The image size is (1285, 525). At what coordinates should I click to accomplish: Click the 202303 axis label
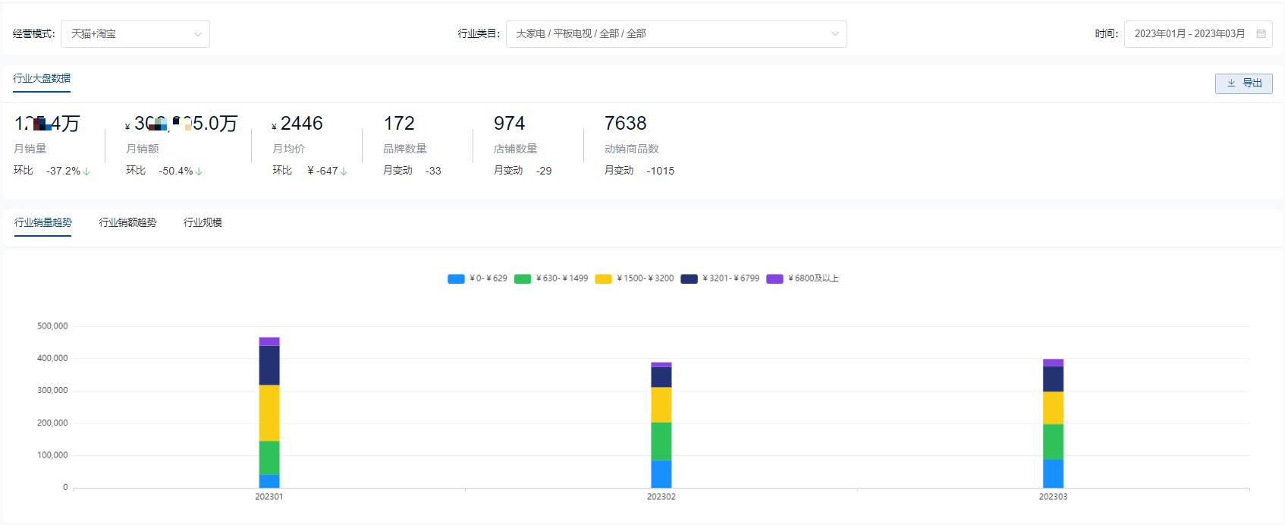pyautogui.click(x=1053, y=497)
